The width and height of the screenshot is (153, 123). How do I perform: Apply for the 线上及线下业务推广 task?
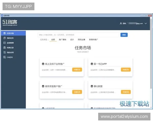pyautogui.click(x=77, y=70)
